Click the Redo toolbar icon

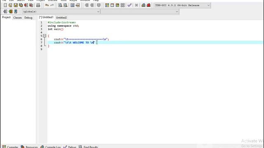tap(52, 5)
